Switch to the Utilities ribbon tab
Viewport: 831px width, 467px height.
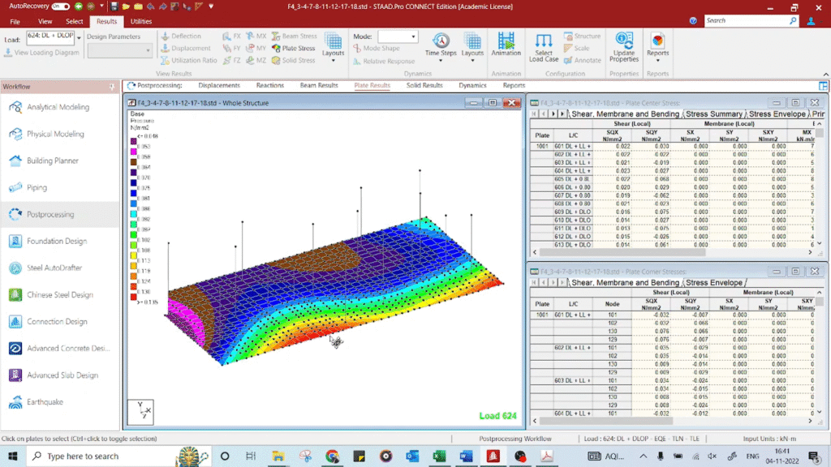point(141,22)
